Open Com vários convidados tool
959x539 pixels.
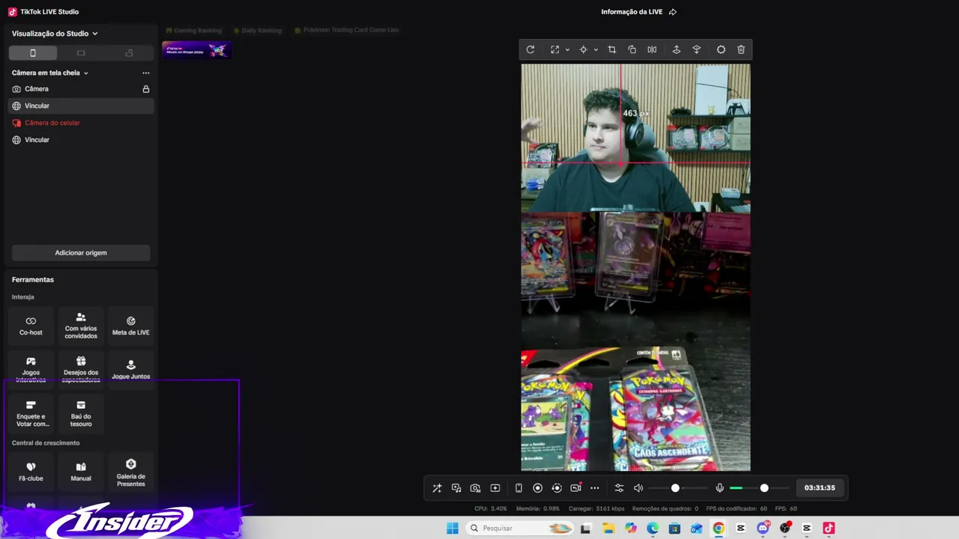coord(81,326)
